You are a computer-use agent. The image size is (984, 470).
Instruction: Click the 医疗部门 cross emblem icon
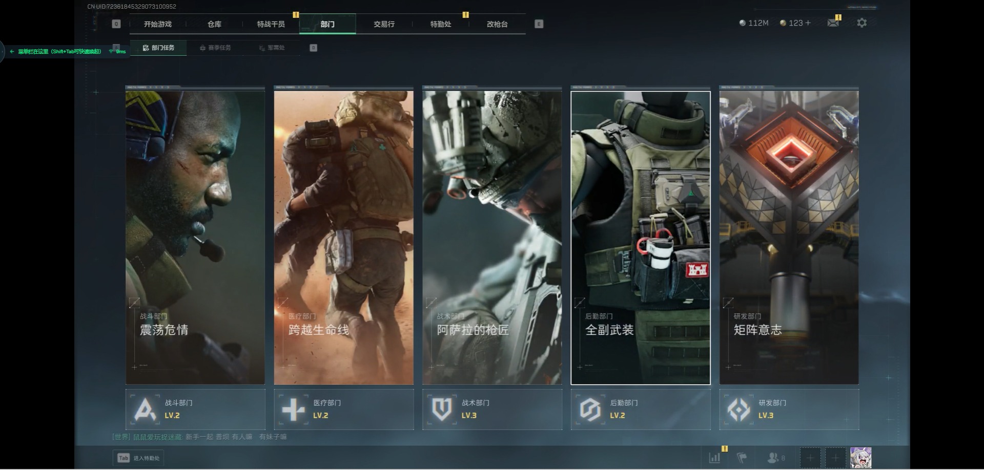293,409
